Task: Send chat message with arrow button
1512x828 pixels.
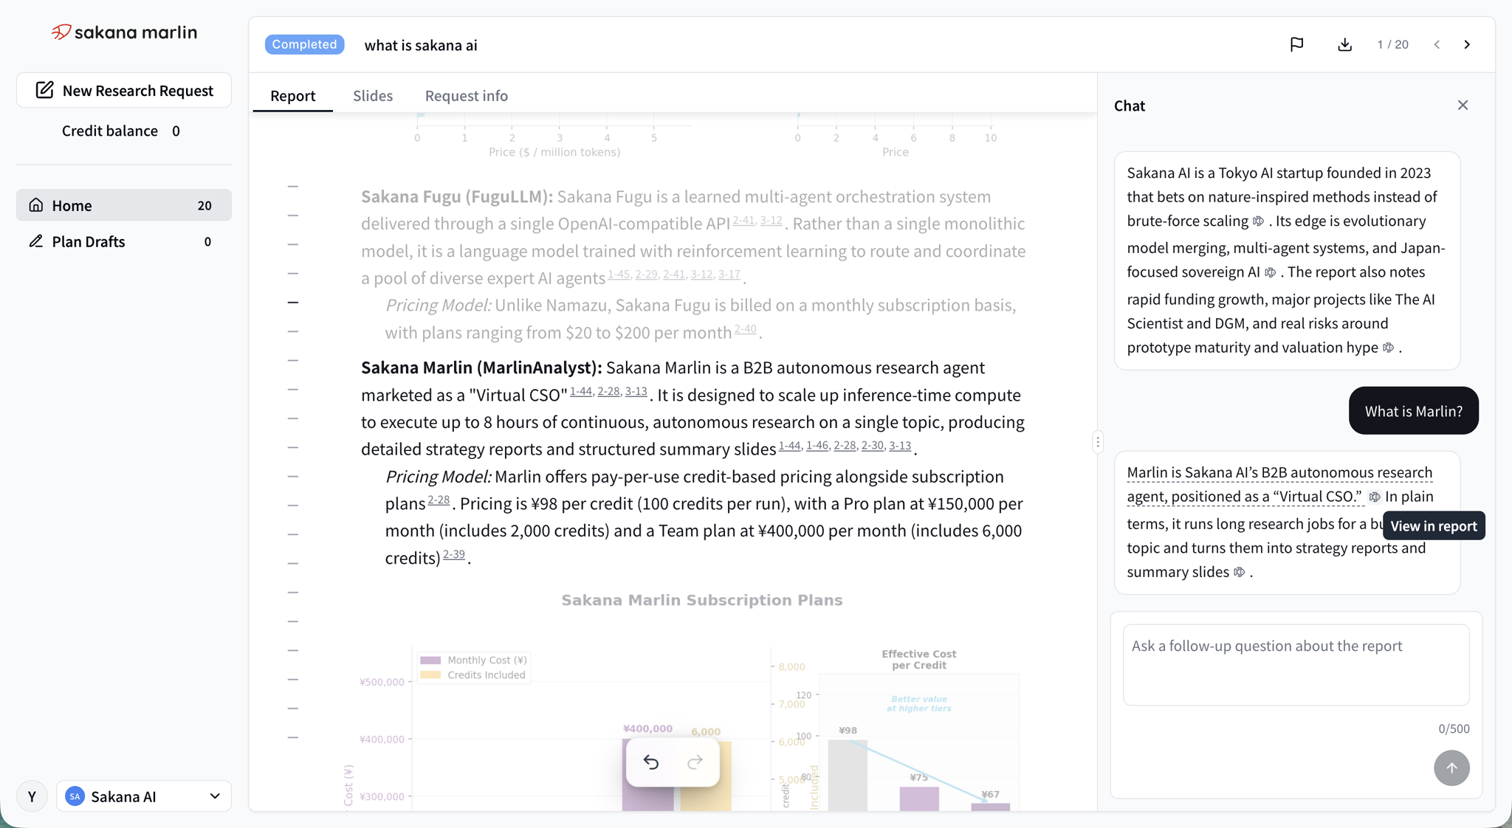Action: tap(1451, 767)
